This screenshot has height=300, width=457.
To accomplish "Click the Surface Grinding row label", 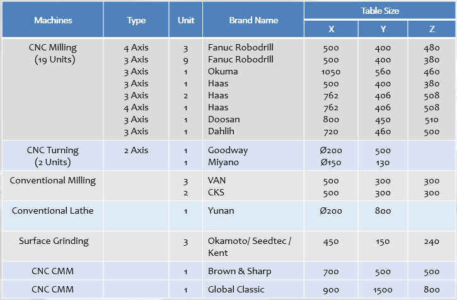I will pyautogui.click(x=54, y=241).
